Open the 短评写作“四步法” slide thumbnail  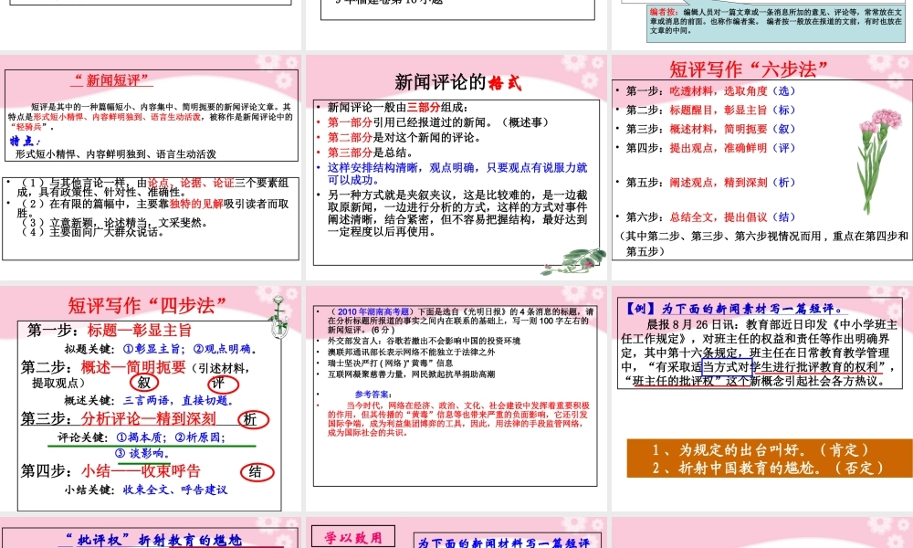pyautogui.click(x=151, y=398)
